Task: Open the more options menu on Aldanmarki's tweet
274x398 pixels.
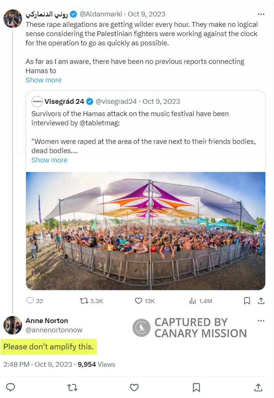Action: tap(261, 14)
